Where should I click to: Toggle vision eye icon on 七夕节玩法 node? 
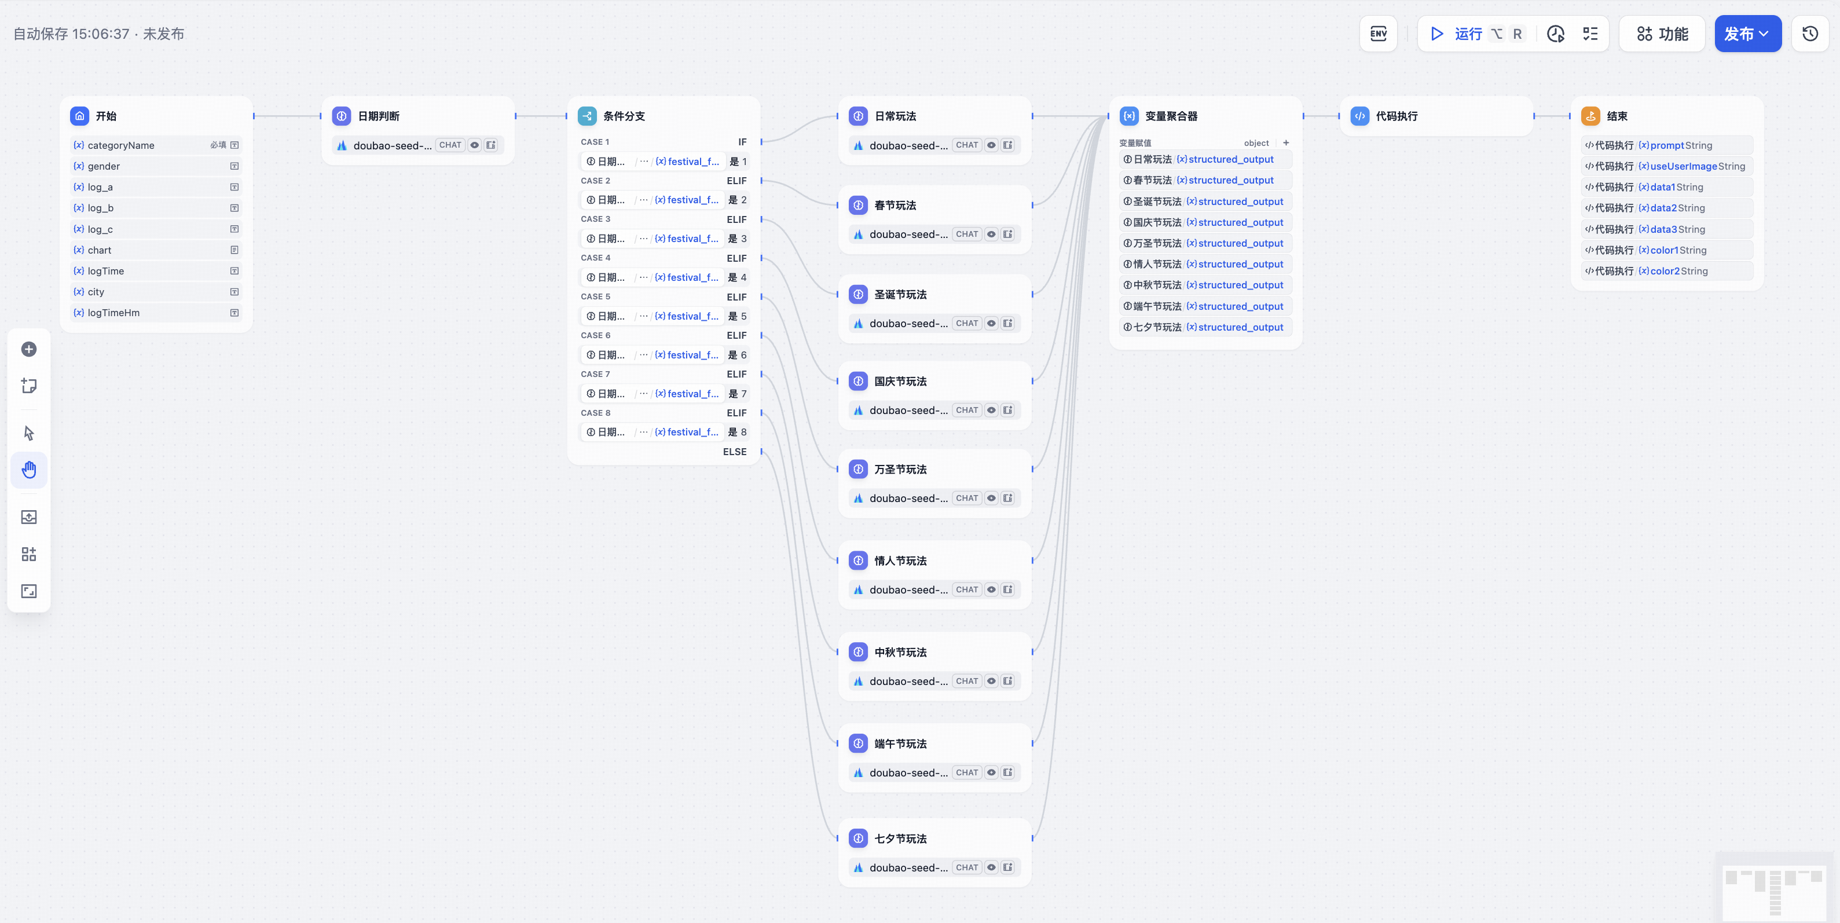pyautogui.click(x=991, y=867)
